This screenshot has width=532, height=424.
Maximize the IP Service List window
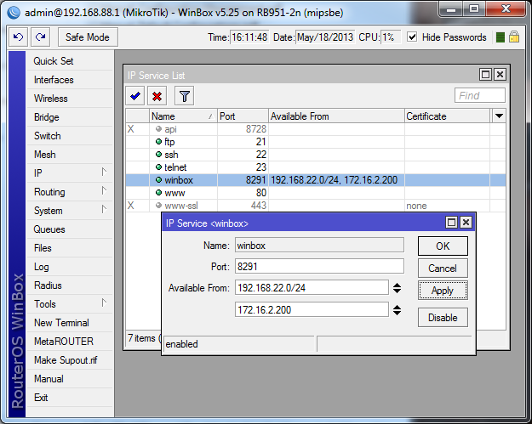point(485,74)
